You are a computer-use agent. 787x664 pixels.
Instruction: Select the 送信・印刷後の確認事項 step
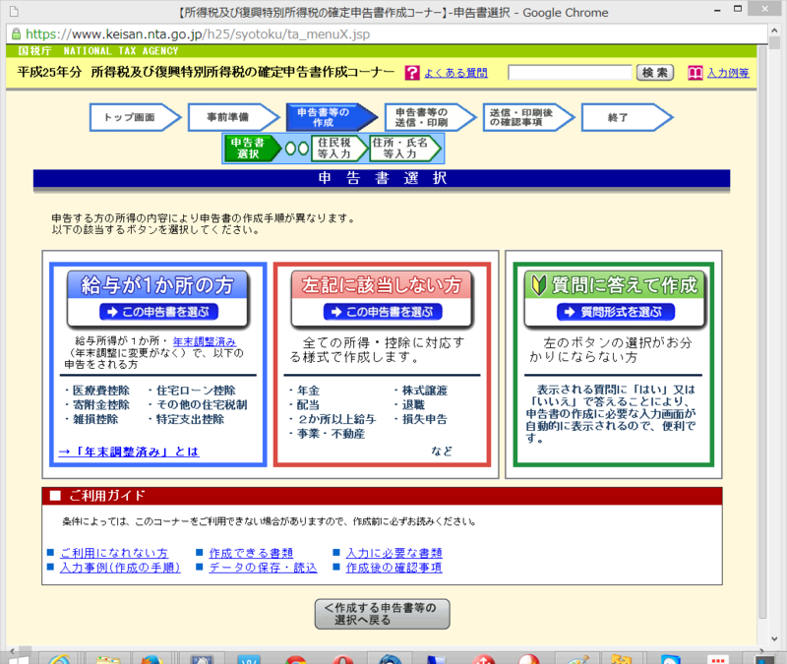click(528, 117)
